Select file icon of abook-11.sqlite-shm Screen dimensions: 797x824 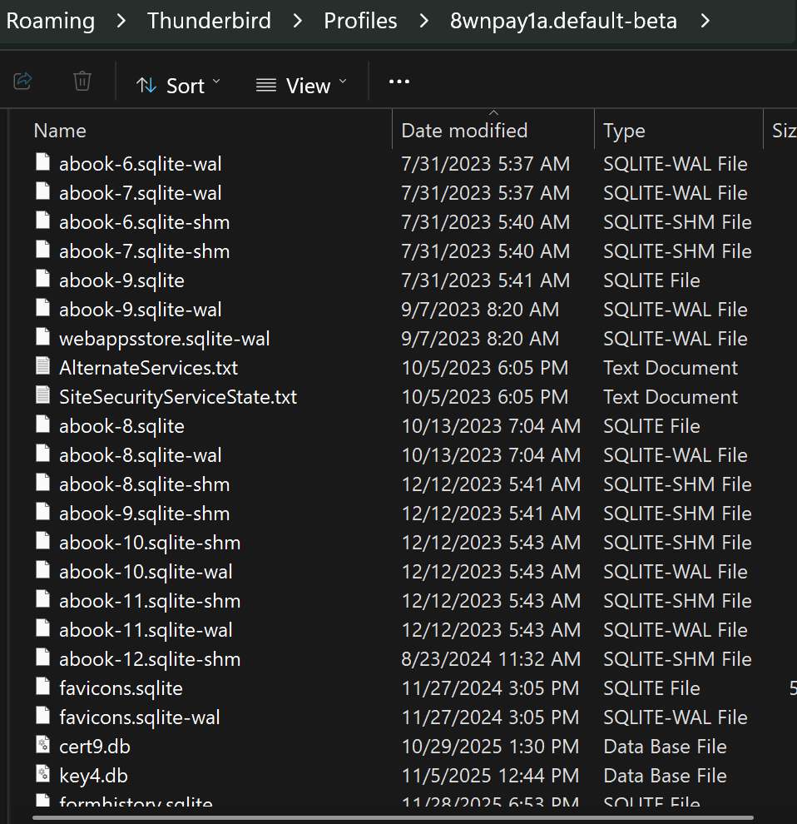43,599
